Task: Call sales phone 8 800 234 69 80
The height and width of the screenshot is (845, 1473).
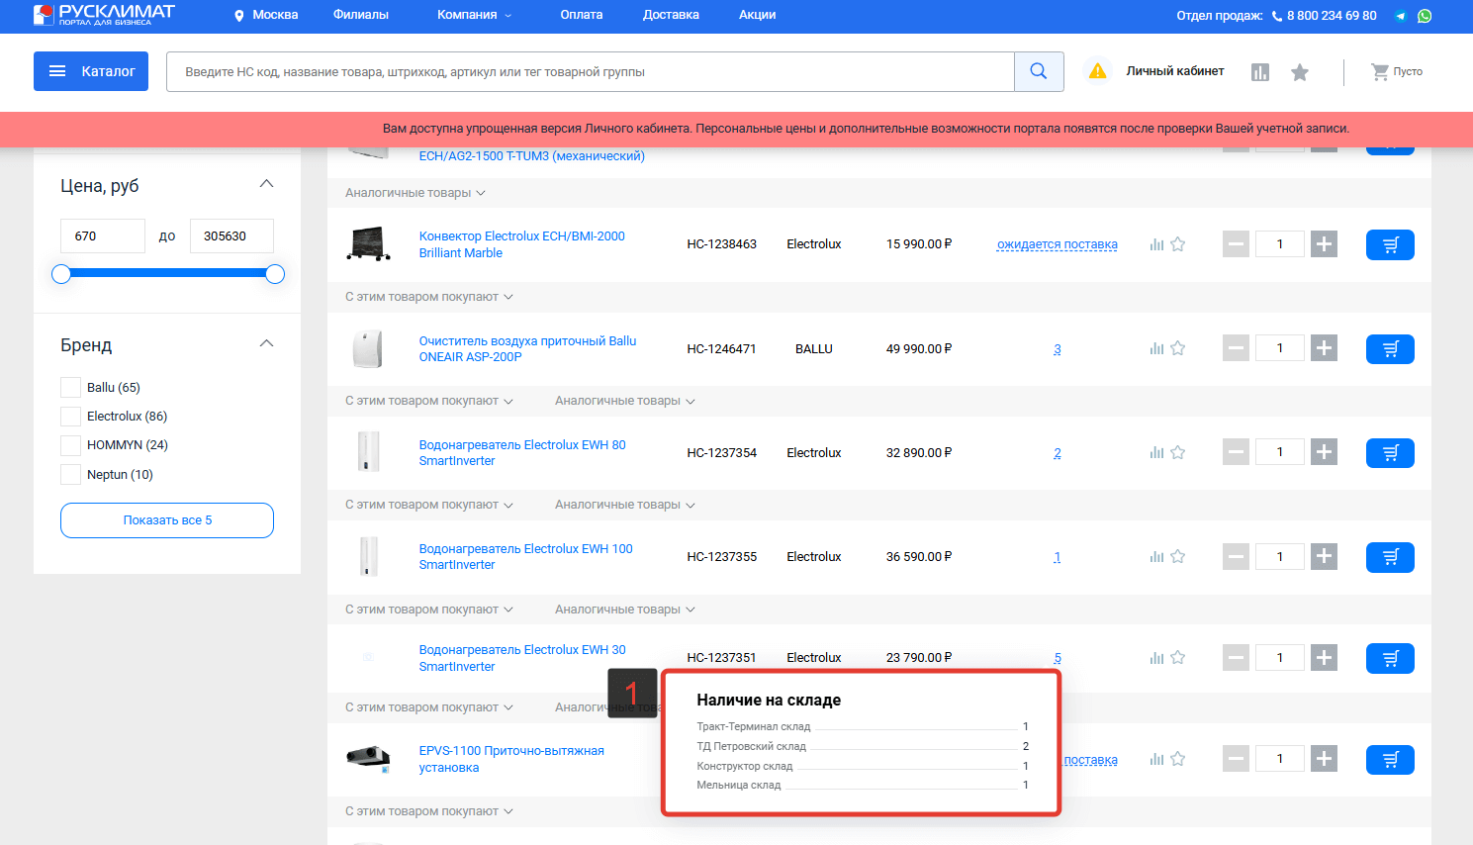Action: click(x=1332, y=16)
